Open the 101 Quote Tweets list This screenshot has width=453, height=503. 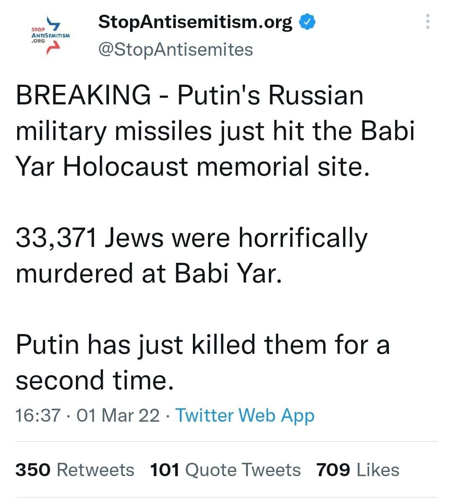click(x=225, y=470)
